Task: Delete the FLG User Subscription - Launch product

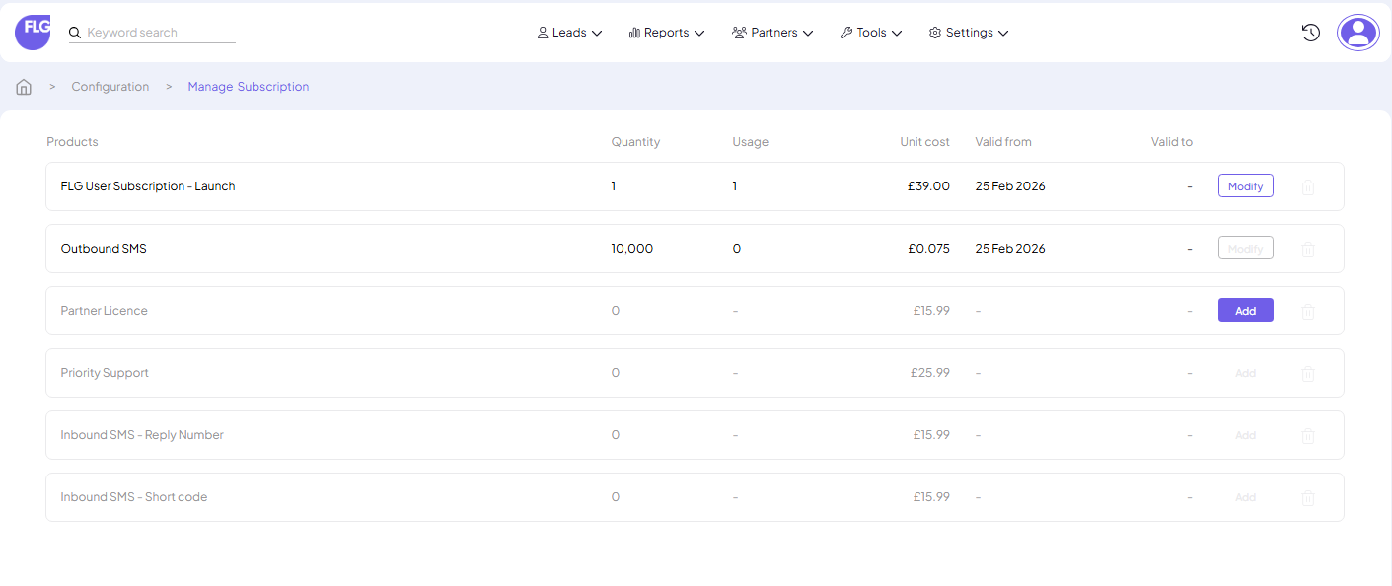Action: point(1308,185)
